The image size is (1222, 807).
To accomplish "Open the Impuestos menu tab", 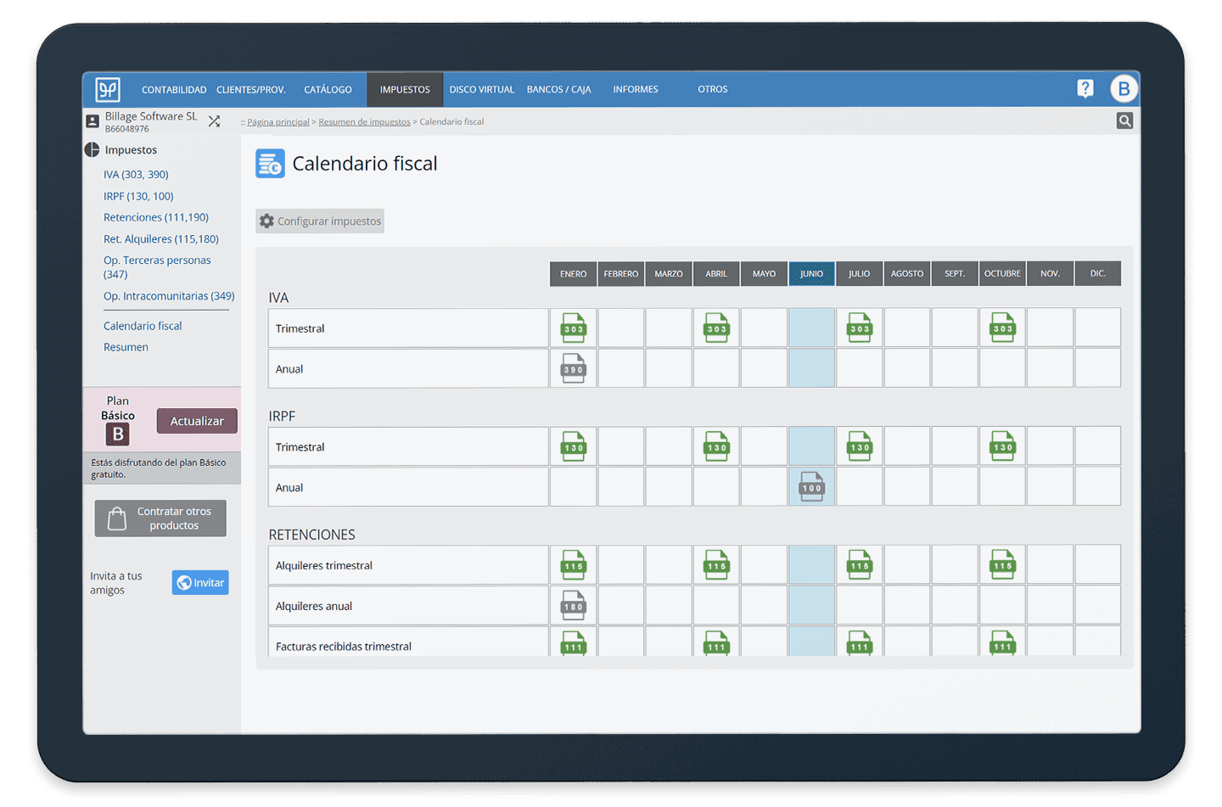I will pos(405,89).
